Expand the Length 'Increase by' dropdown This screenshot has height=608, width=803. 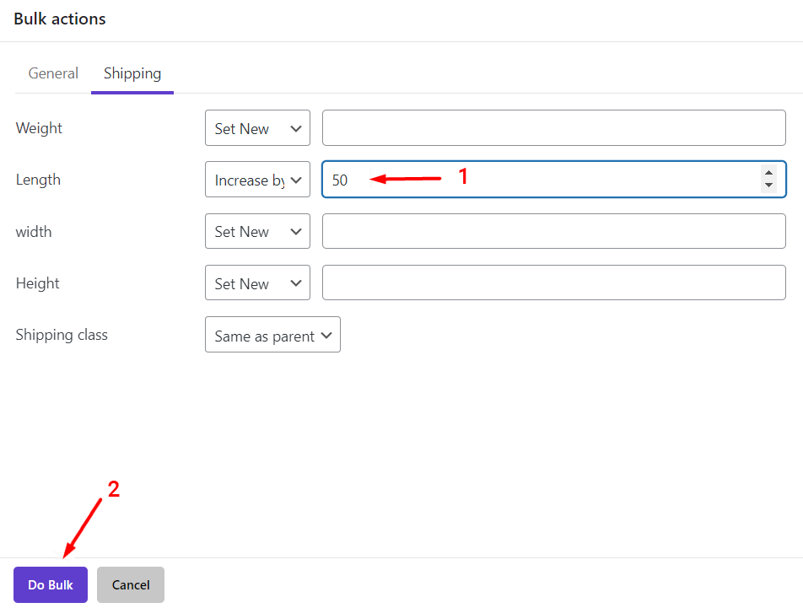tap(257, 180)
